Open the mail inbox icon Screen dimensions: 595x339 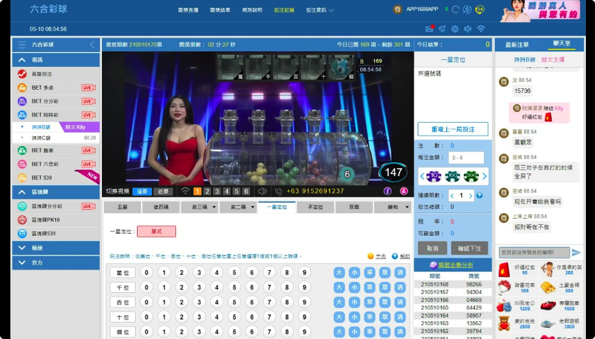pos(429,29)
